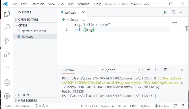Open getting setup.txt in Explorer
189x109 pixels.
click(34, 31)
